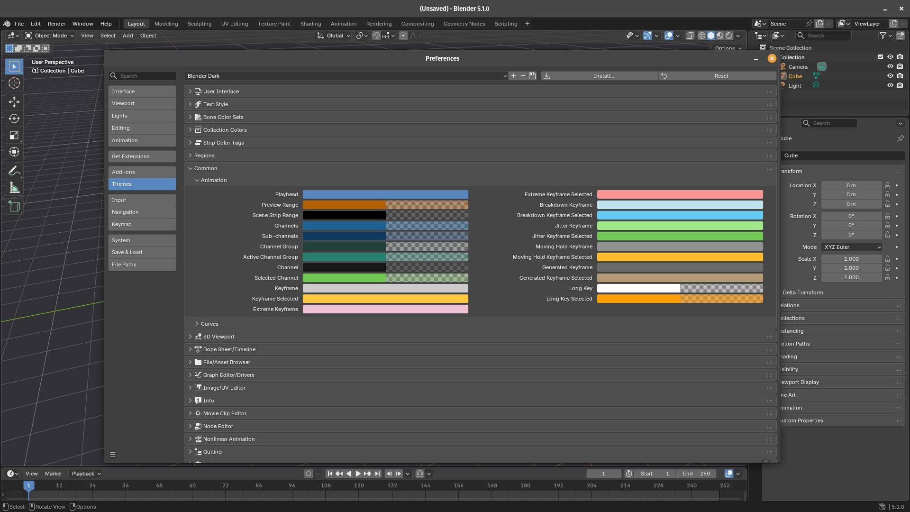Activate the Add Cube tool
The width and height of the screenshot is (910, 512).
[x=14, y=206]
